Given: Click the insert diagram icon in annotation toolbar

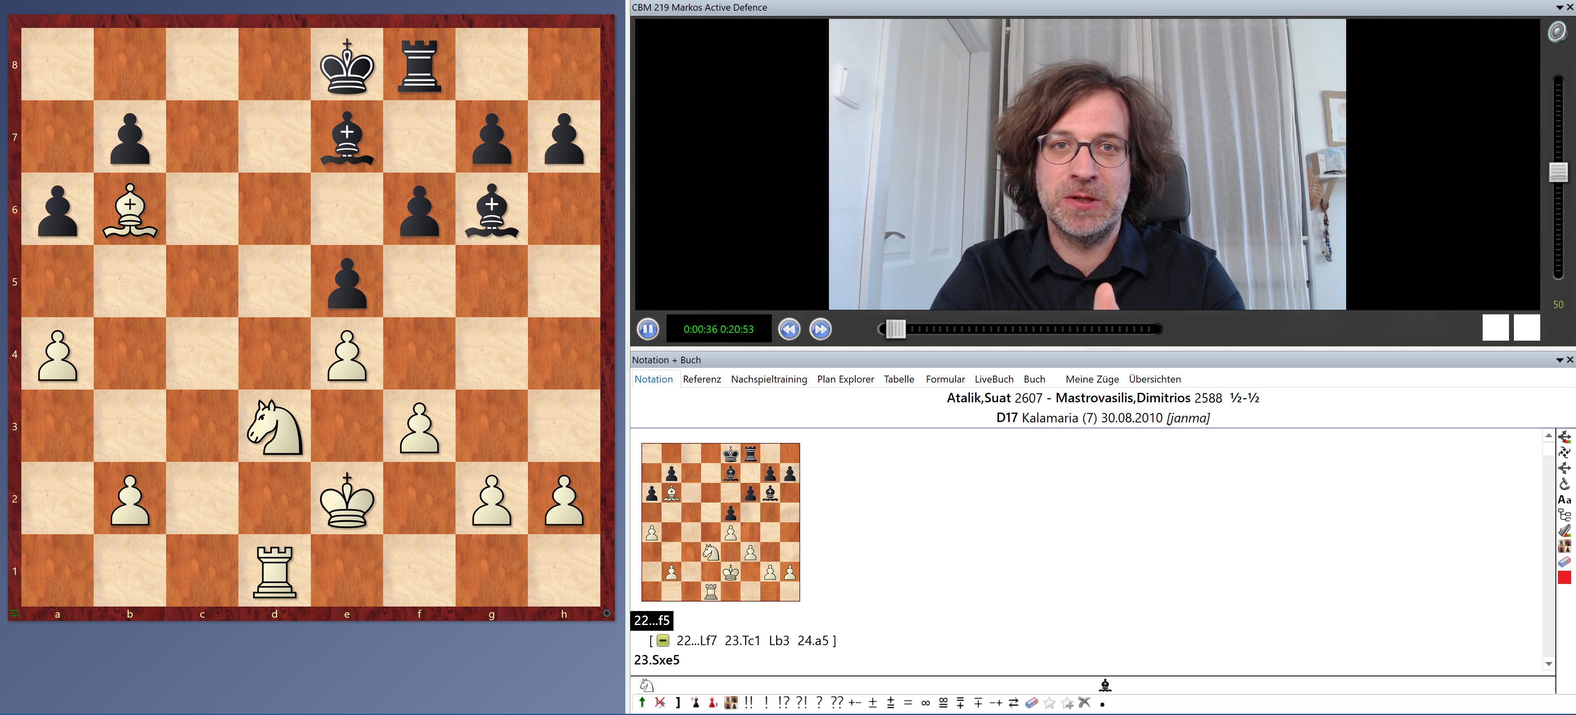Looking at the screenshot, I should 731,702.
